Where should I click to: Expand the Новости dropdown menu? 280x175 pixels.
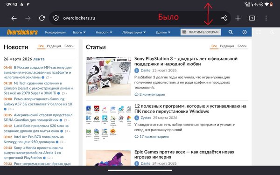coord(104,32)
